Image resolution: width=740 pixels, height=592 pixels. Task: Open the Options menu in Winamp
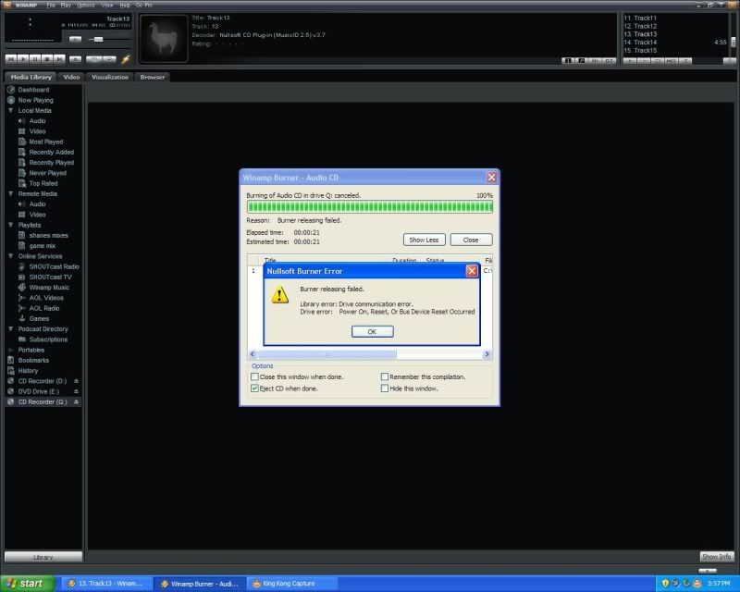[x=84, y=5]
